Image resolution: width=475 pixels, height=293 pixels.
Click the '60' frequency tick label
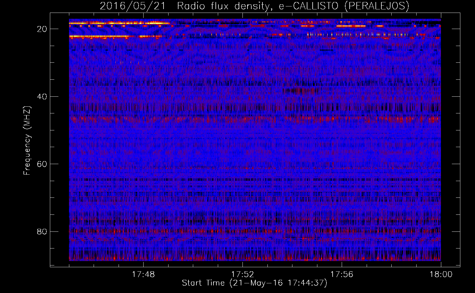click(42, 164)
